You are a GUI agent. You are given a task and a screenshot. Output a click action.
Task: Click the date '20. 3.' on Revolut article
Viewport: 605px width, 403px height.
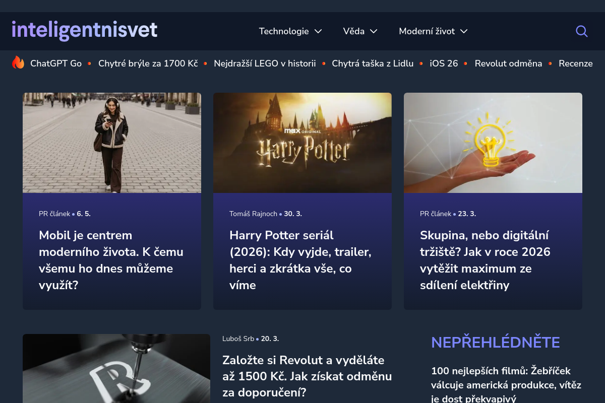click(270, 339)
